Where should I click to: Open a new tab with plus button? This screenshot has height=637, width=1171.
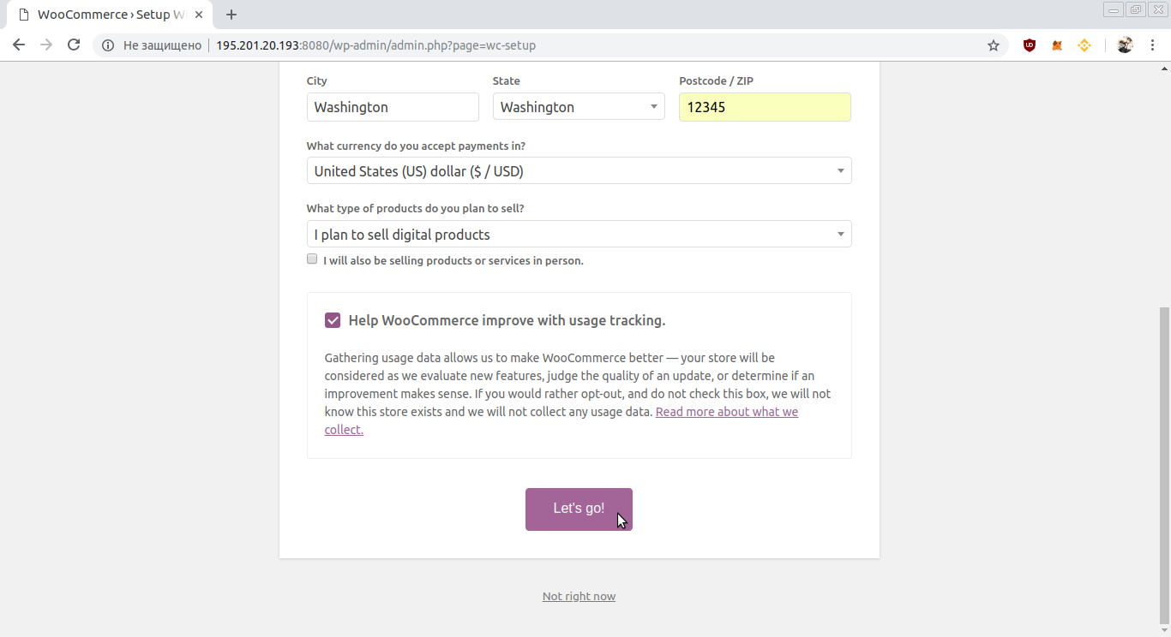coord(231,15)
